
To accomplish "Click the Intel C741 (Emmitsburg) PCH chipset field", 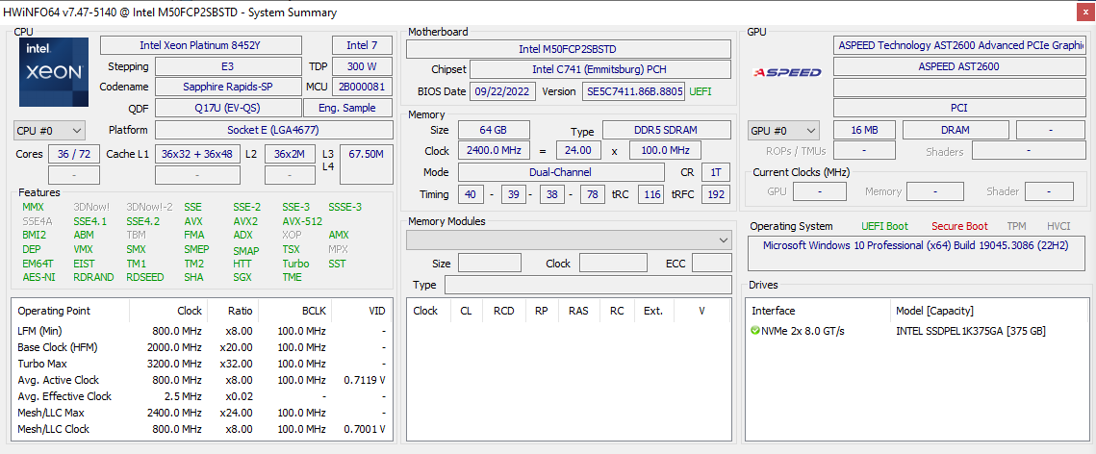I will [600, 70].
